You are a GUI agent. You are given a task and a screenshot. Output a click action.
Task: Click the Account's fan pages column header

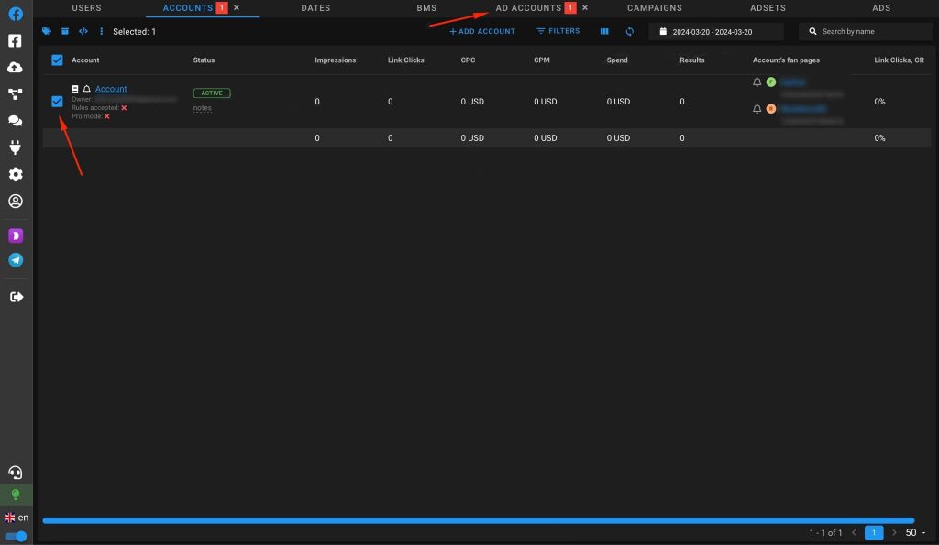pos(786,60)
